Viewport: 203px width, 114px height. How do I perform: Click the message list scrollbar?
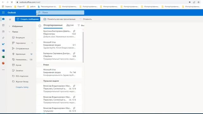pos(83,47)
